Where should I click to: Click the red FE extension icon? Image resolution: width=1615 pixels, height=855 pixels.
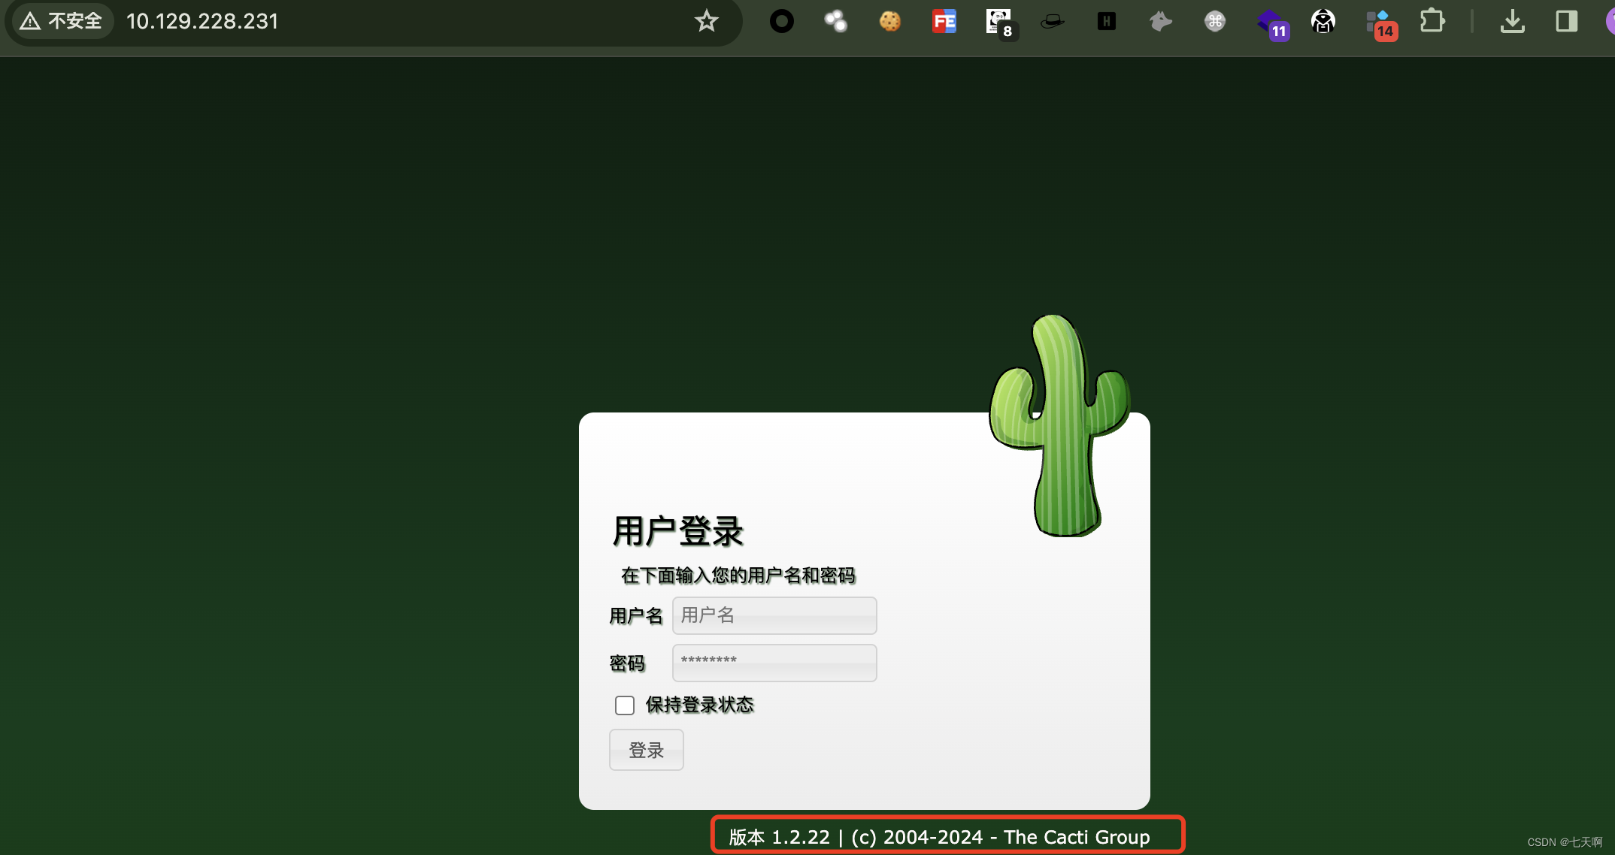coord(944,21)
